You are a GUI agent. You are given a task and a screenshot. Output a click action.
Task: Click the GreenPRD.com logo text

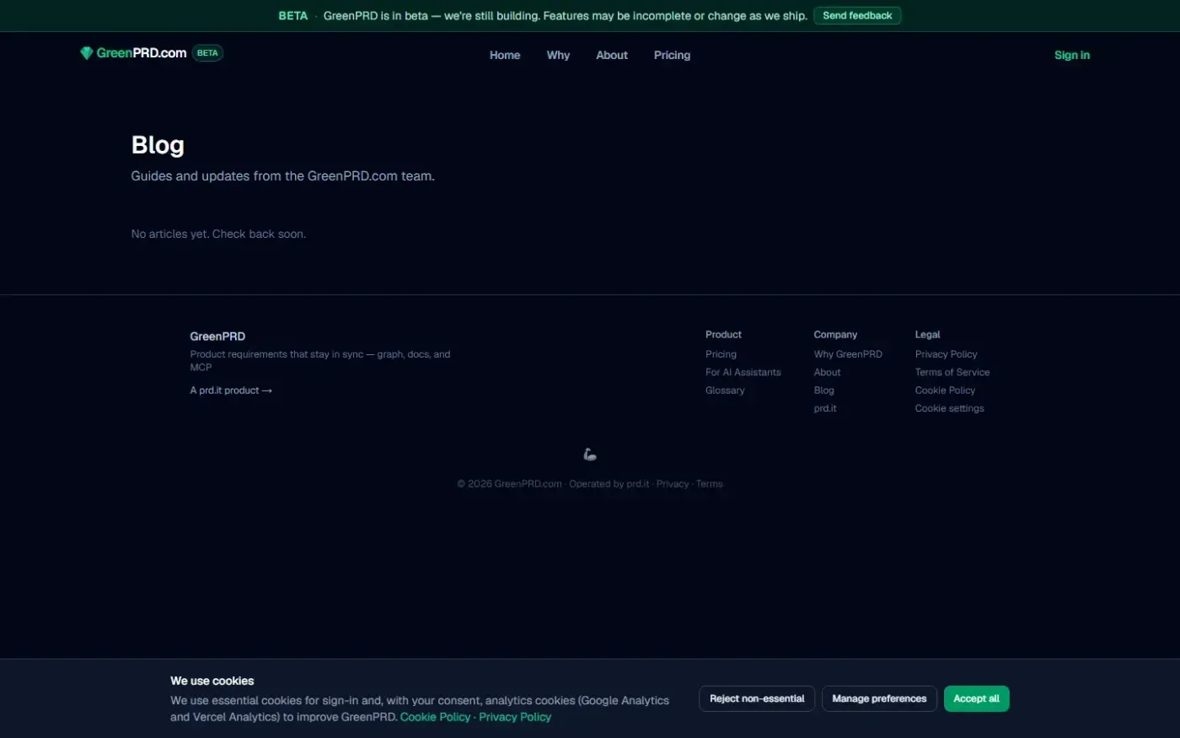pos(142,53)
